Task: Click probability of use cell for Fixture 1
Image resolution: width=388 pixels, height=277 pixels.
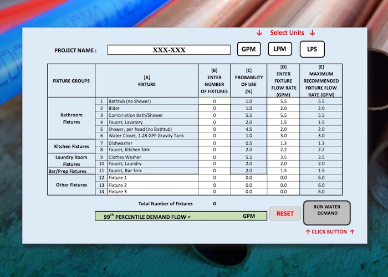Action: point(249,178)
